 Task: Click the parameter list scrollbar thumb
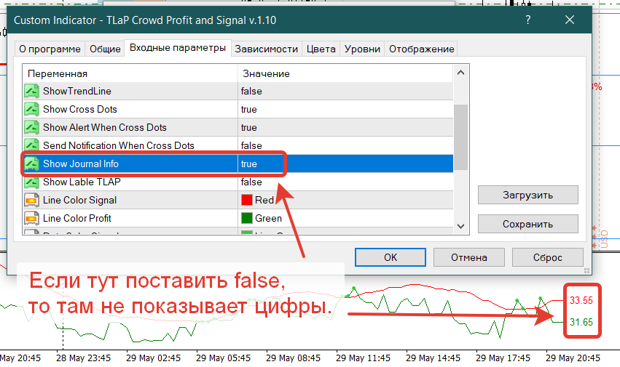coord(460,137)
